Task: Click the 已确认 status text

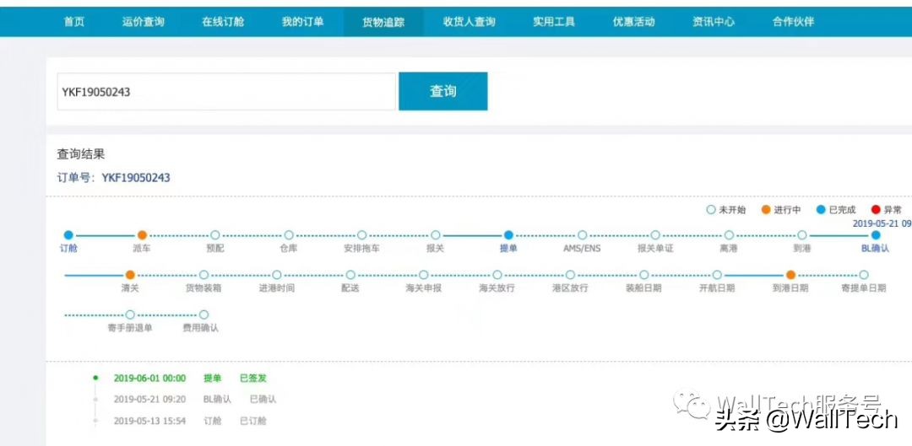Action: 263,399
